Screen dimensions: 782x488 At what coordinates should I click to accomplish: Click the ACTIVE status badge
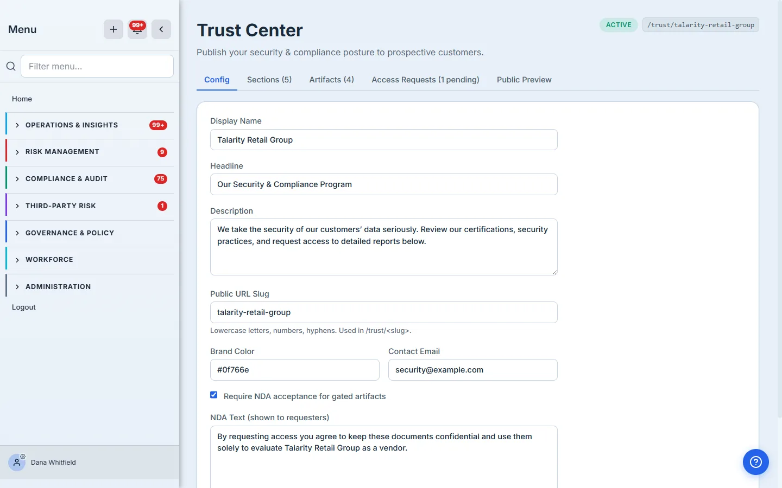click(619, 25)
